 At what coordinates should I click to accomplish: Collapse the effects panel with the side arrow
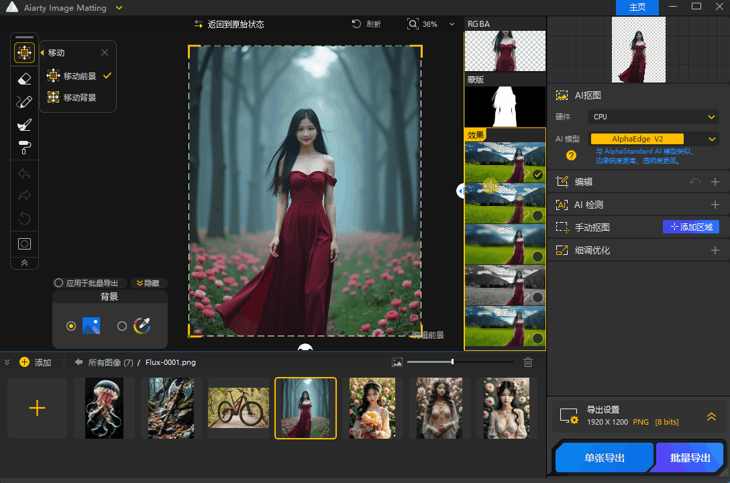(460, 191)
